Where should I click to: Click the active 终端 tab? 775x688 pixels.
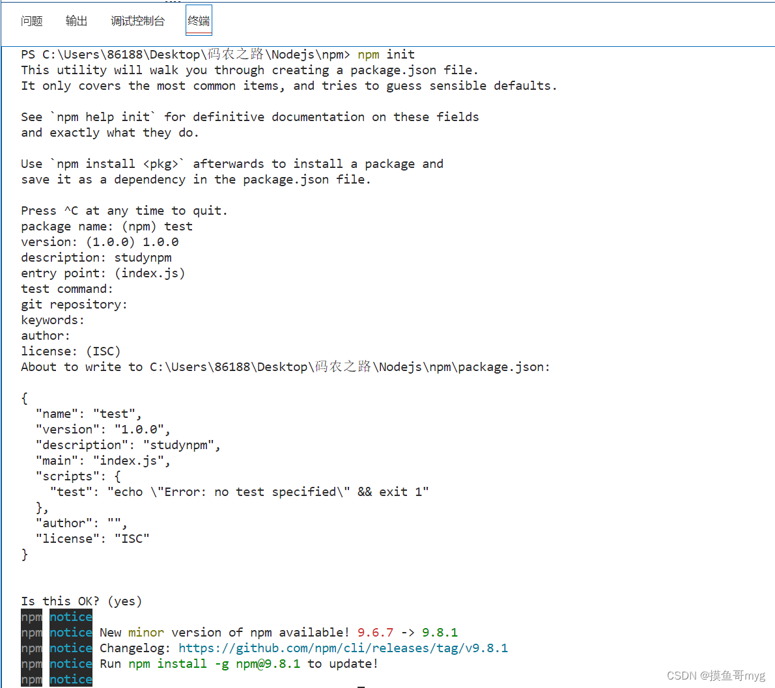[x=198, y=20]
